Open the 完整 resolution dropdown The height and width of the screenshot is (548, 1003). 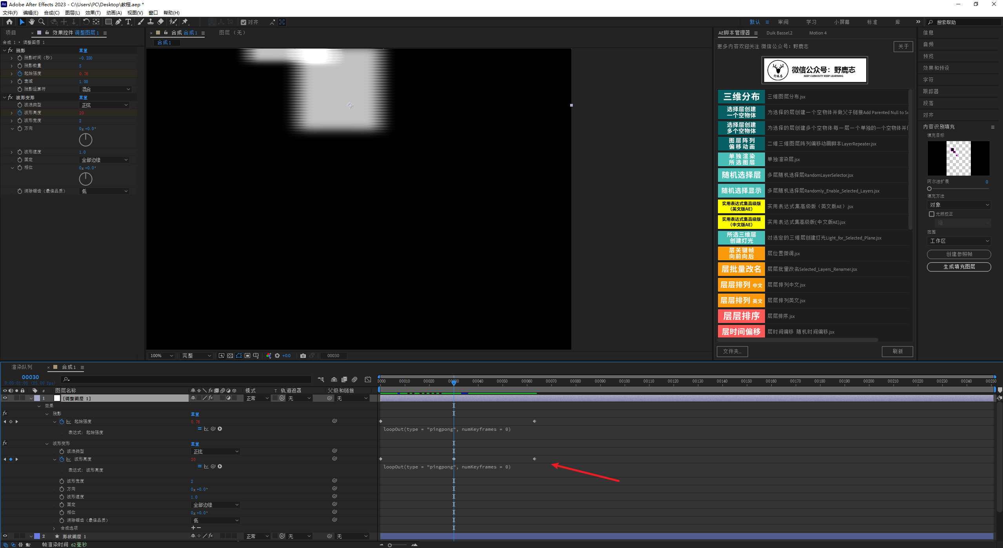(x=196, y=356)
